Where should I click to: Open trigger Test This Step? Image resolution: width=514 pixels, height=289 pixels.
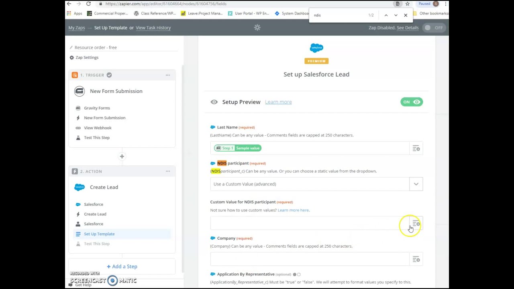tap(97, 138)
